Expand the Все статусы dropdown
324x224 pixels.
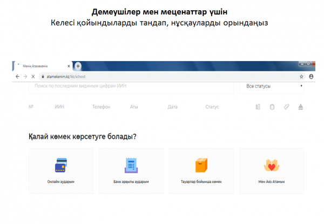(x=274, y=86)
